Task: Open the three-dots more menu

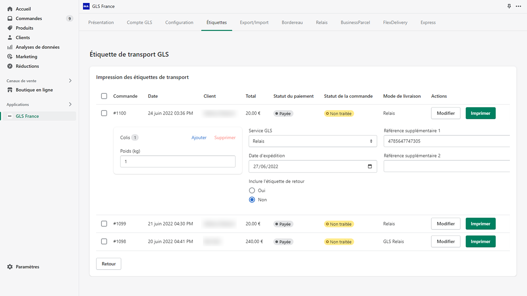Action: (x=518, y=6)
